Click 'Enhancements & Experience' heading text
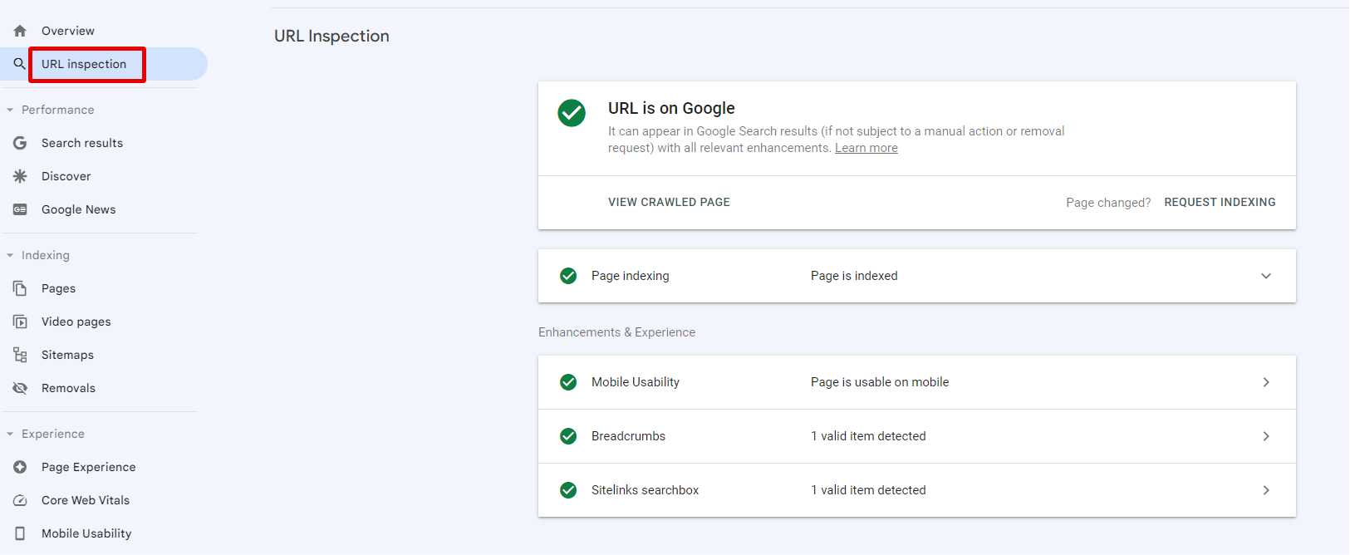 (x=617, y=332)
